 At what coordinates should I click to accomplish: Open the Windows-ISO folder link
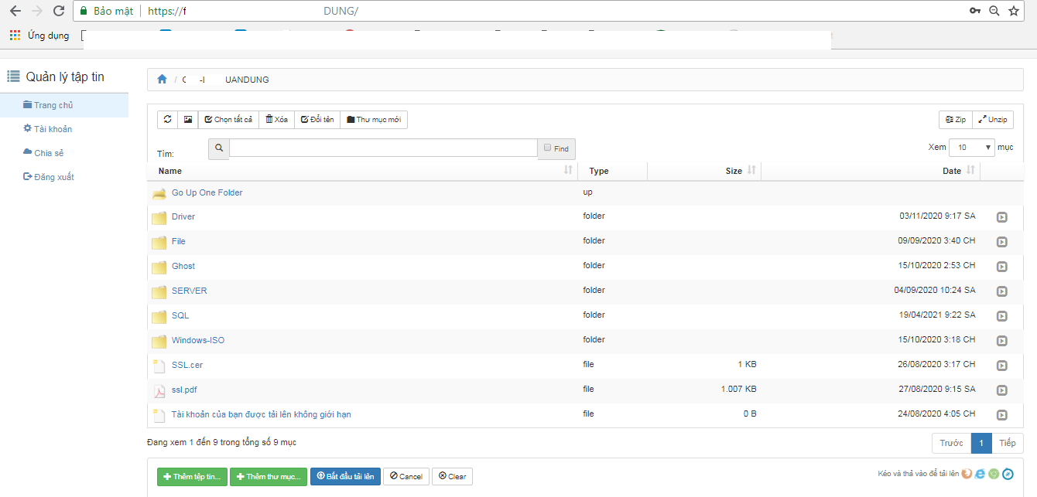point(198,341)
